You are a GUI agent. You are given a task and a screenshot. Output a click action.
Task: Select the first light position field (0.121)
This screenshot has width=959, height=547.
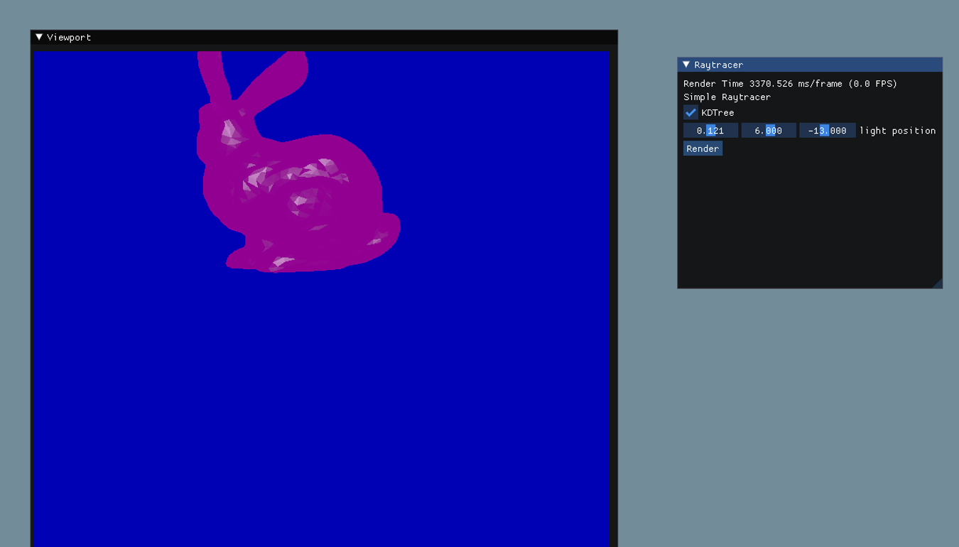pos(710,131)
